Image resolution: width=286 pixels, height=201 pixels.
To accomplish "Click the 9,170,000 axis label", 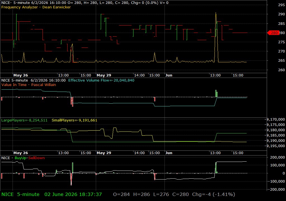I will click(x=276, y=119).
